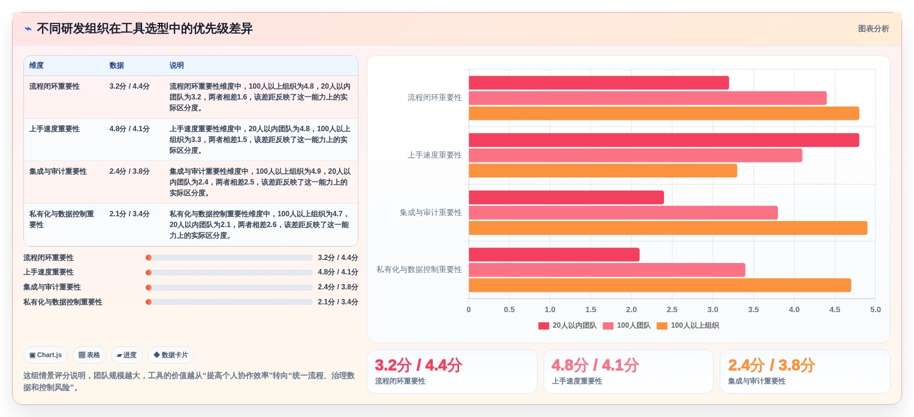Click pink 100人团队 bar for 私有化与数据控制重要性

(x=607, y=270)
